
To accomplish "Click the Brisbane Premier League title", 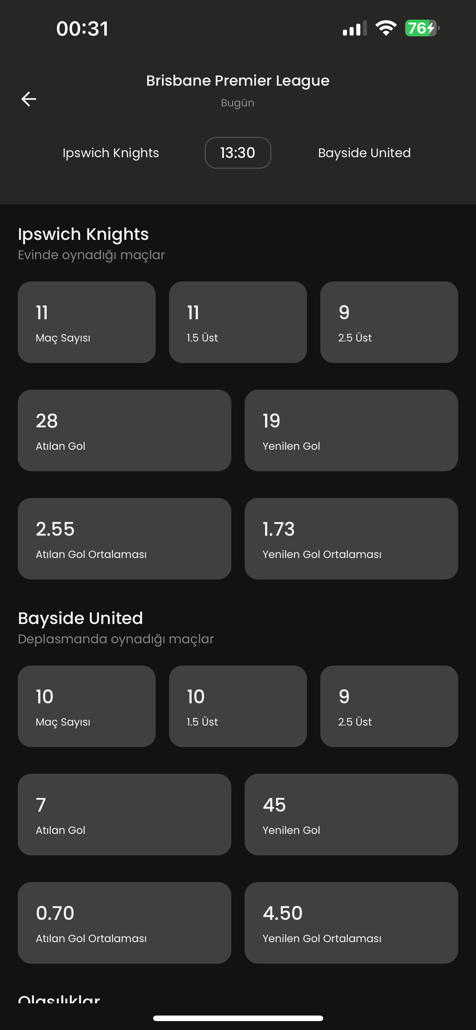I will [x=238, y=80].
